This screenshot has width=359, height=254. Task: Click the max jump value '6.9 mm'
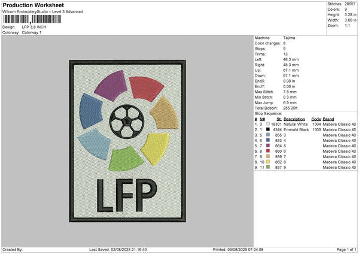(x=290, y=102)
